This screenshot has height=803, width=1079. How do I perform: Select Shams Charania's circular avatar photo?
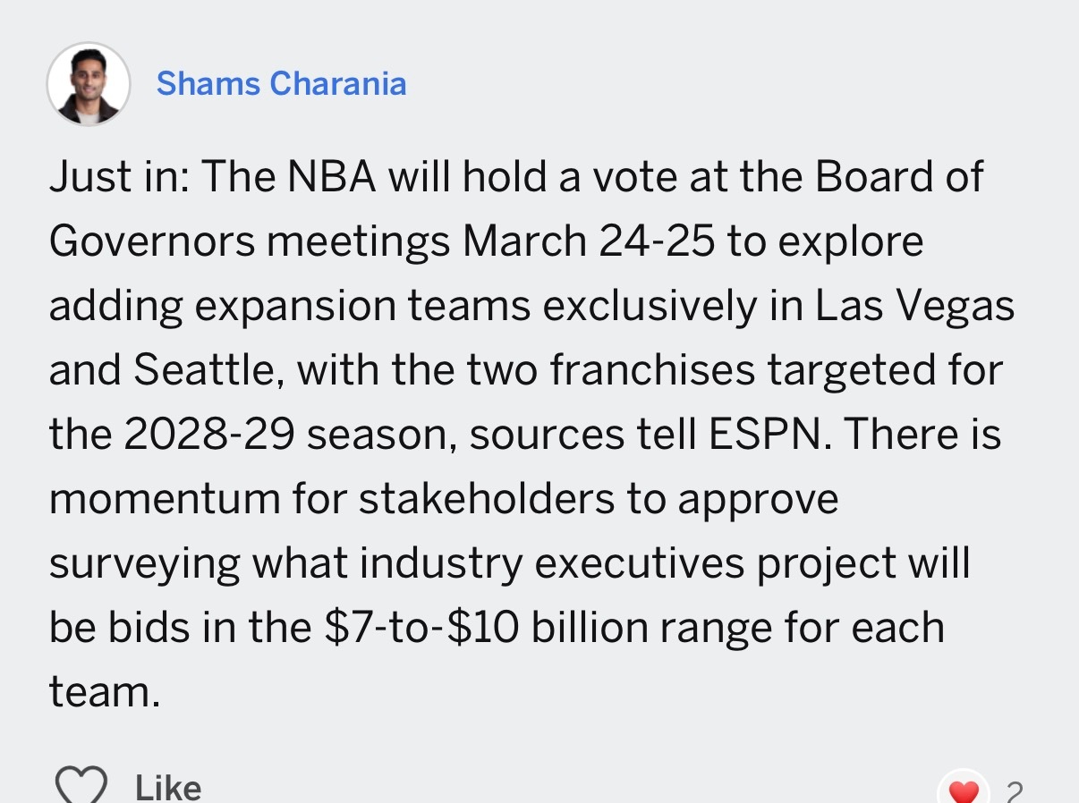(x=88, y=83)
